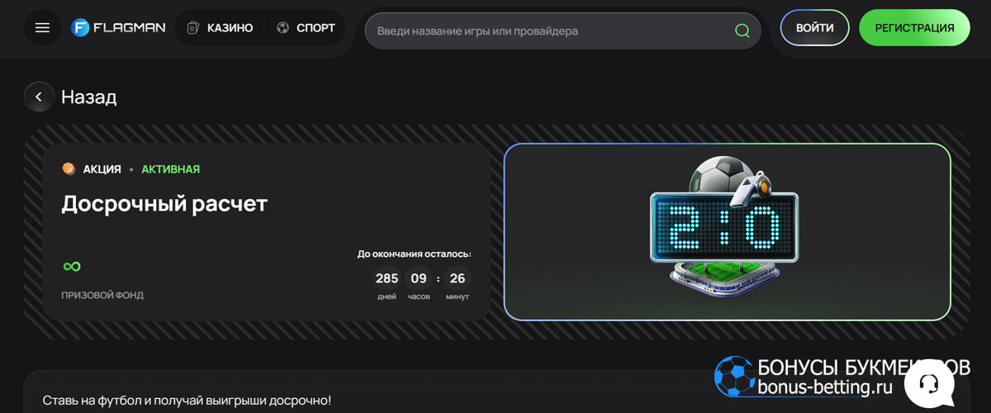Click the 26 minutes counter
Image resolution: width=991 pixels, height=413 pixels.
pos(458,278)
